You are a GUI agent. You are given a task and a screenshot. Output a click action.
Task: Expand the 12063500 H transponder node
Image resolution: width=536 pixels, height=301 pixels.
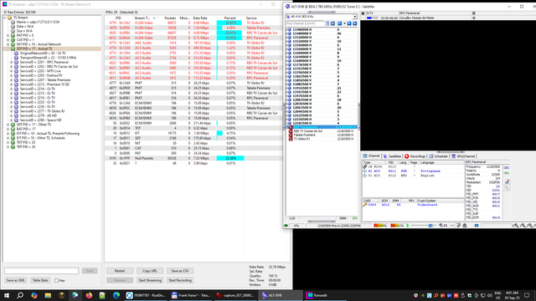click(286, 108)
